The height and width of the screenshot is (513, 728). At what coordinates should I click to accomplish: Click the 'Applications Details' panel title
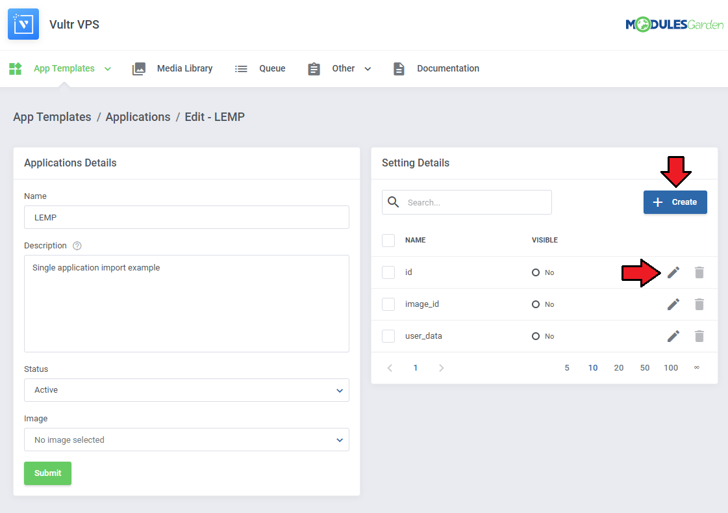click(x=70, y=163)
